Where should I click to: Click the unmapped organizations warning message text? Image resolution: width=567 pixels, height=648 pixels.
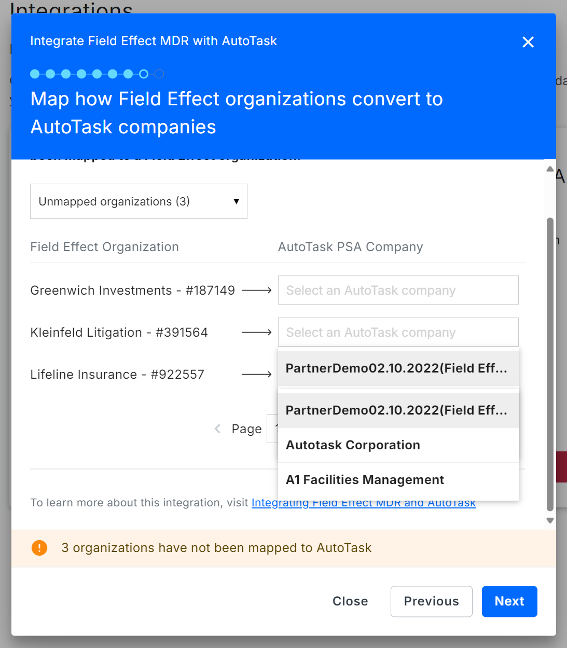tap(216, 548)
